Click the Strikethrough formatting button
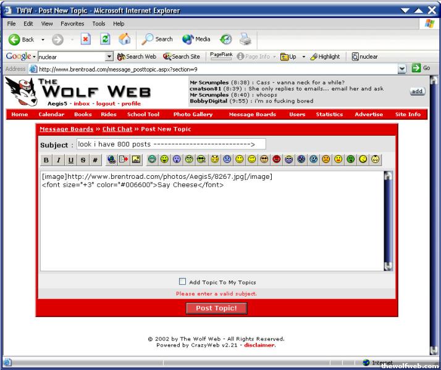The image size is (441, 370). 83,160
